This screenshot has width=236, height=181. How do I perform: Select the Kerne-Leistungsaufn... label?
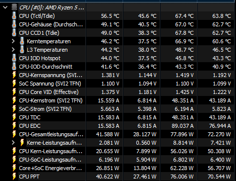(x=55, y=143)
